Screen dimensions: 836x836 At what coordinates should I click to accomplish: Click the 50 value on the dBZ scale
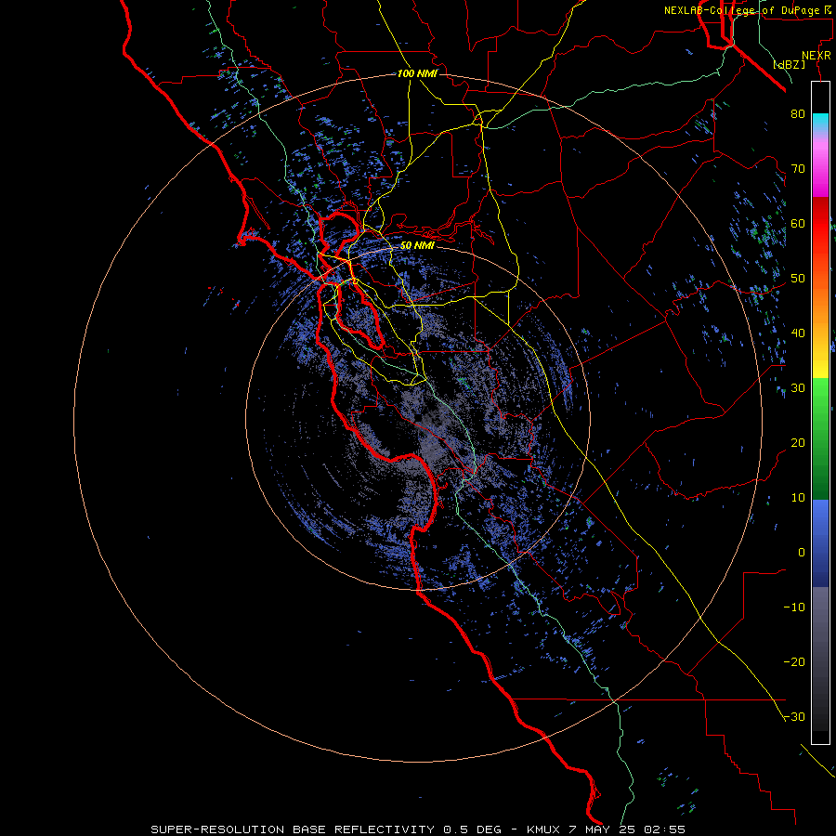[798, 279]
